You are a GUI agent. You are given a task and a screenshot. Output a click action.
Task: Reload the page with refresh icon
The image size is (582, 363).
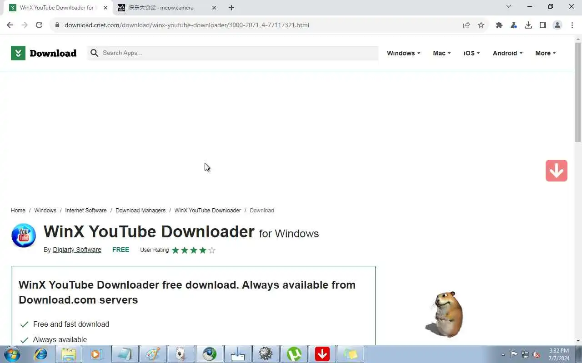(39, 25)
